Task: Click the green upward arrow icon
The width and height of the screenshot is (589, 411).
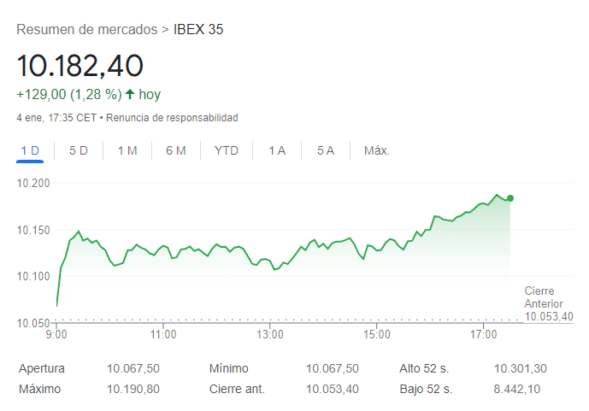Action: tap(130, 95)
